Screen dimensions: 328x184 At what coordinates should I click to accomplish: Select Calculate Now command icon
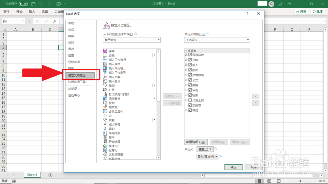tap(105, 142)
